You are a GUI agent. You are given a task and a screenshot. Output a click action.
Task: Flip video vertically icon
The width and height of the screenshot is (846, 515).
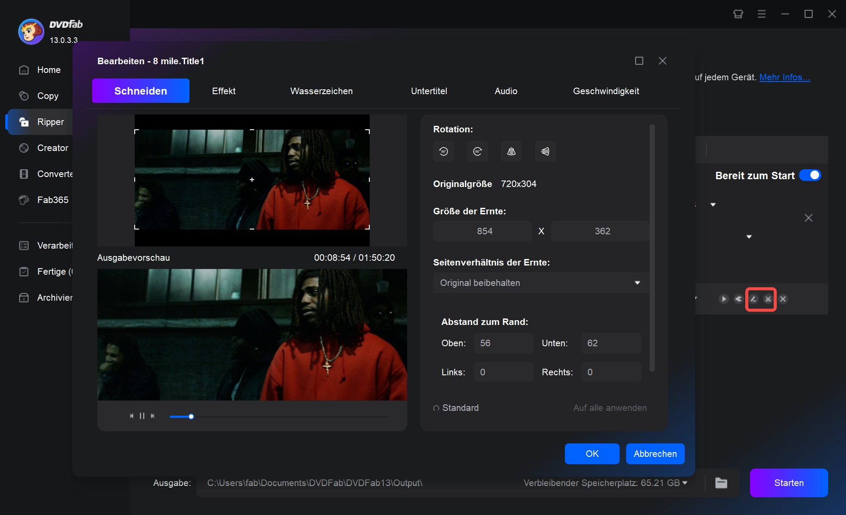click(545, 151)
